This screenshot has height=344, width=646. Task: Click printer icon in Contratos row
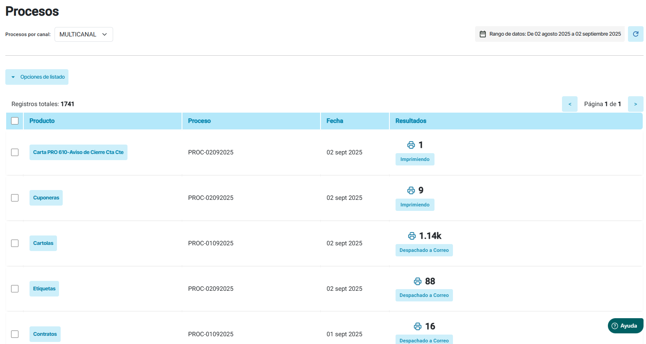click(418, 326)
